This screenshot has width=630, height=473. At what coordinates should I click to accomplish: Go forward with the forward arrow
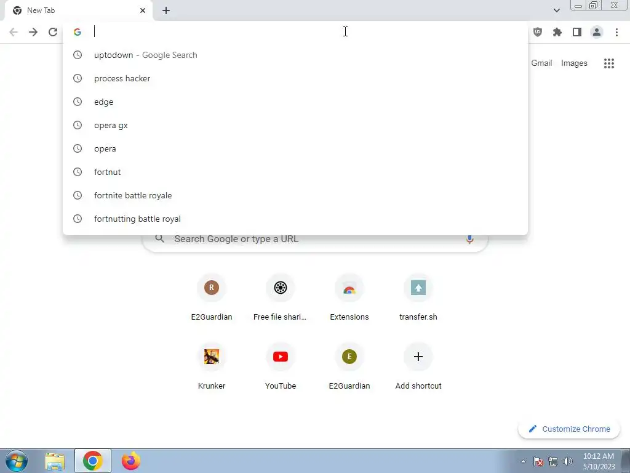tap(33, 32)
